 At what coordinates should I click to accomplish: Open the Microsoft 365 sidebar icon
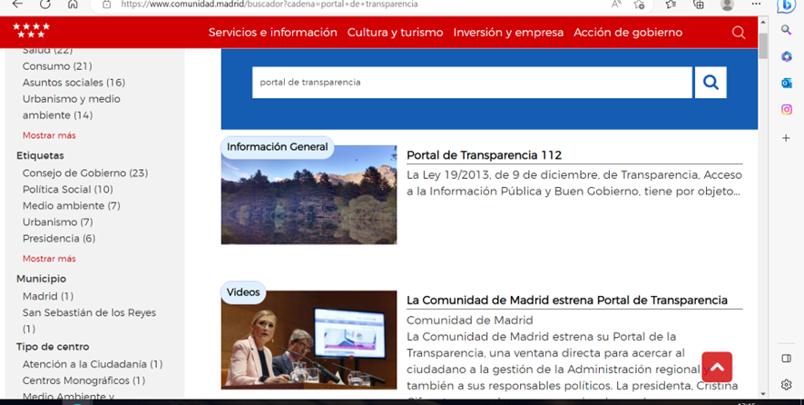click(x=787, y=56)
